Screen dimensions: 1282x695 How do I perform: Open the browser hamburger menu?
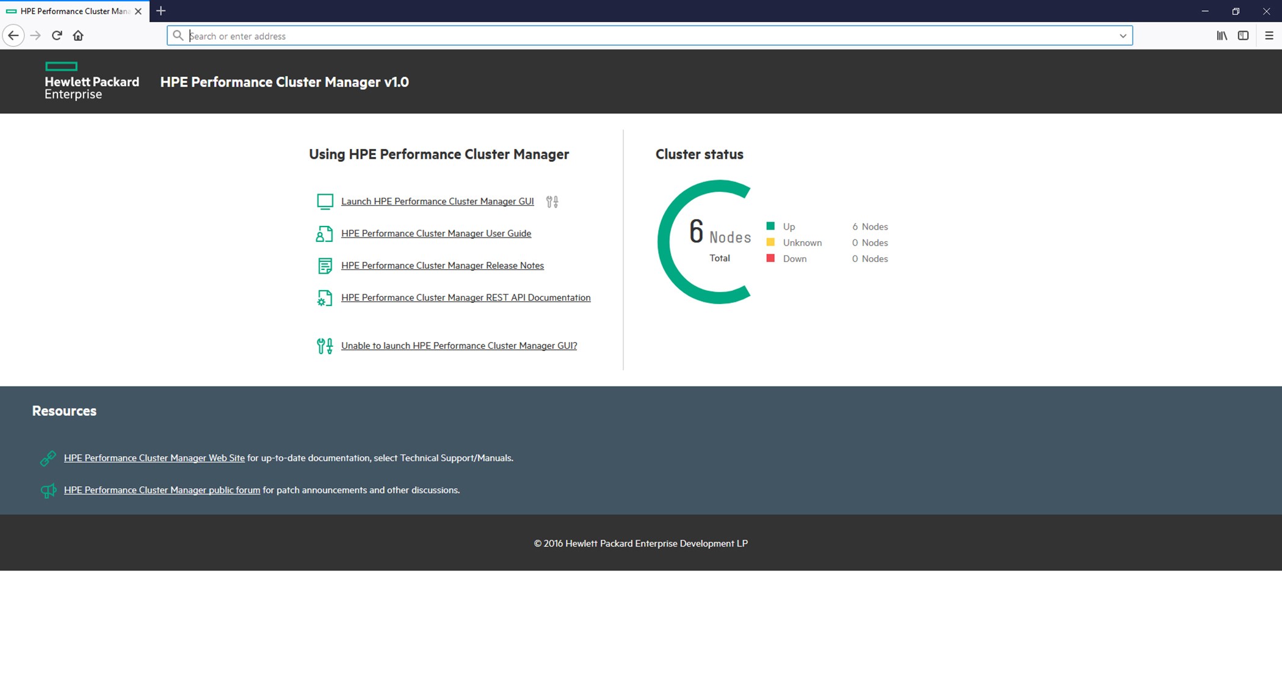[1269, 36]
